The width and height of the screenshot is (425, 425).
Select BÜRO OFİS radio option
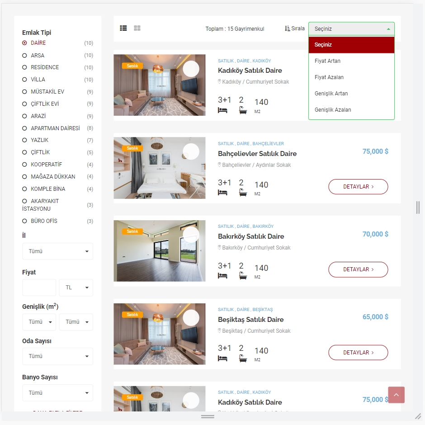[x=24, y=221]
